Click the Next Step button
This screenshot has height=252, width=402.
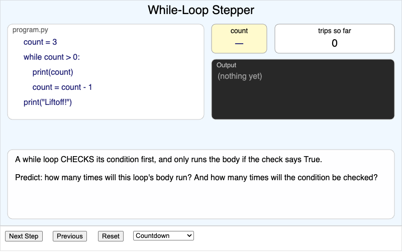coord(24,236)
